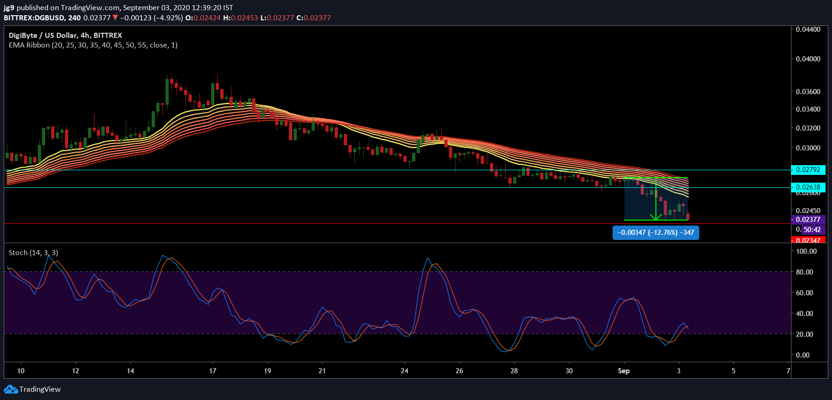Click the 20.00 stochastic axis value
The height and width of the screenshot is (400, 832).
point(804,334)
